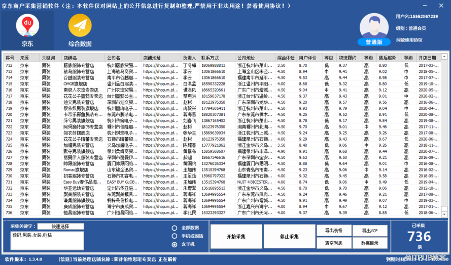Screen dimensions: 451x265
Task: Open the 快速选择 keyword dropdown
Action: pos(60,226)
